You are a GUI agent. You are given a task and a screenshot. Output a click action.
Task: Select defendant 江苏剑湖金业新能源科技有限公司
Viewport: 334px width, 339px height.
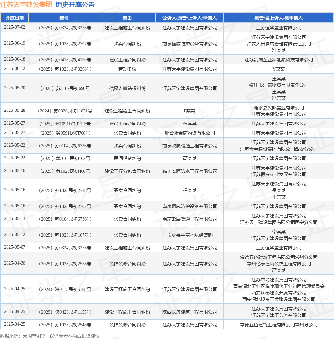click(279, 60)
